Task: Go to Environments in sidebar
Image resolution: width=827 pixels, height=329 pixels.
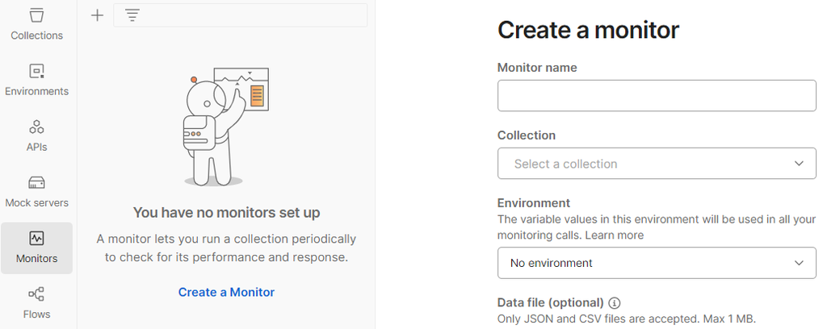Action: tap(36, 72)
